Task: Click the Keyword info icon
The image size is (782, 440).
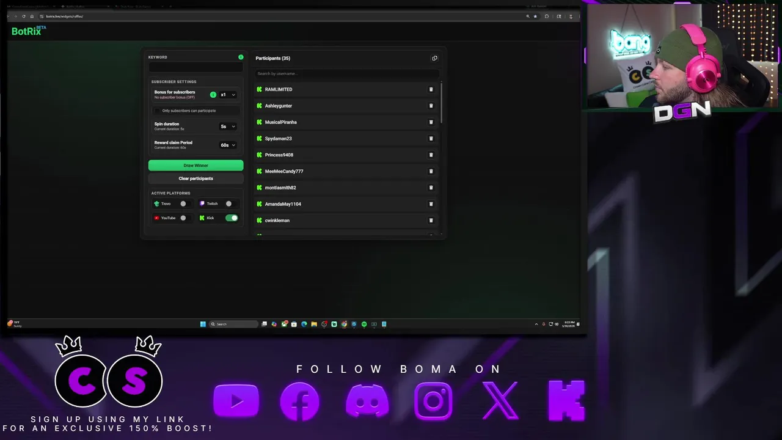Action: click(x=241, y=57)
